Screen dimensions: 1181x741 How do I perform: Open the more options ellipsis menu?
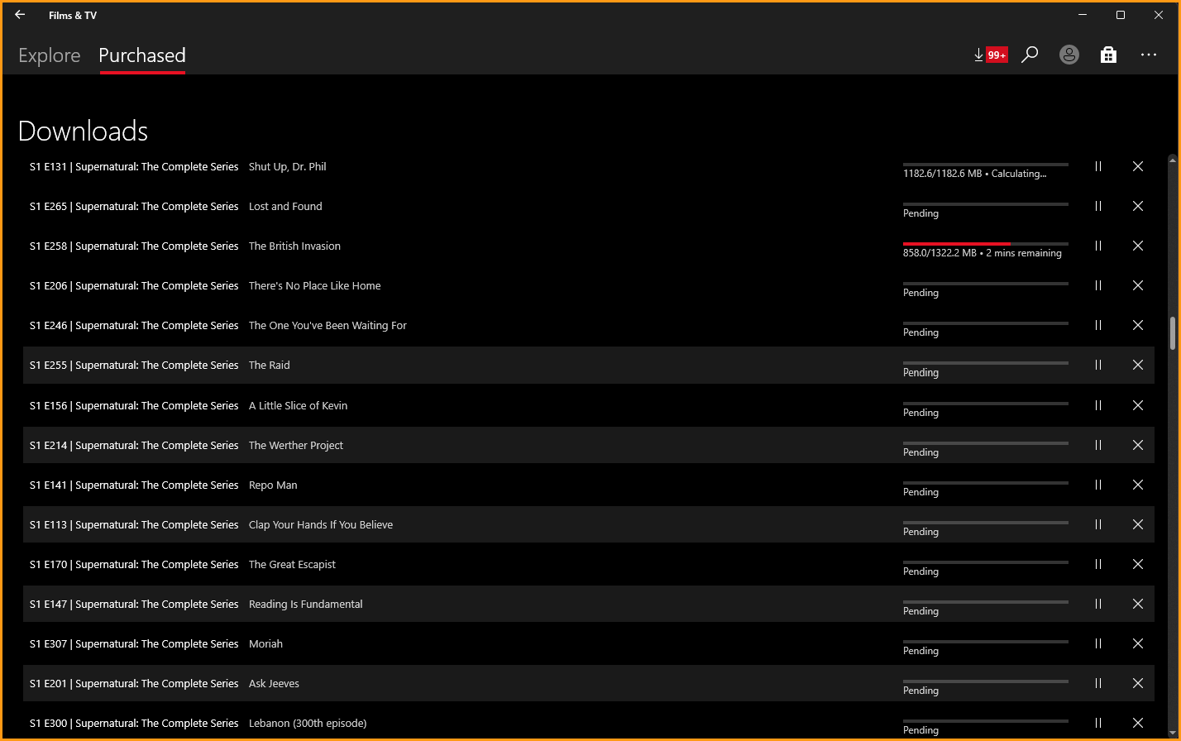1149,55
